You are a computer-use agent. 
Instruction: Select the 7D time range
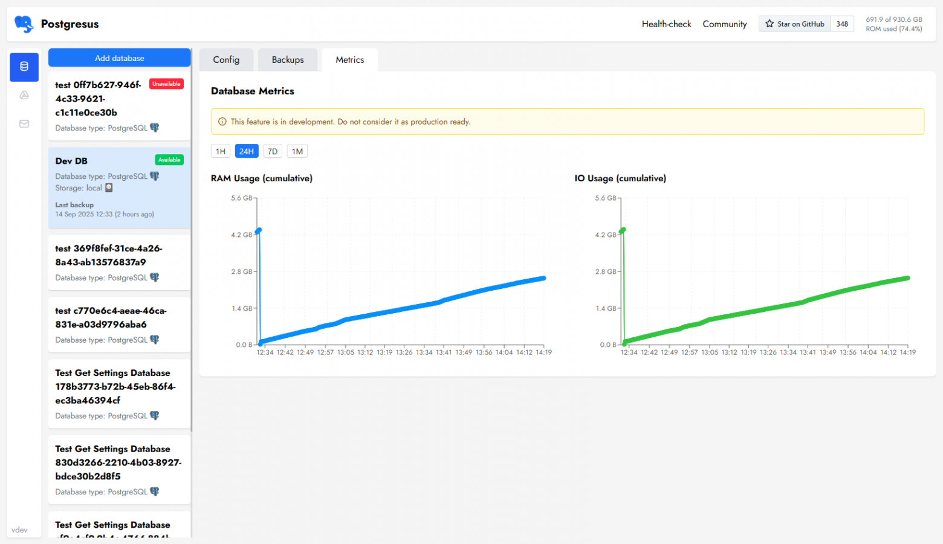coord(273,151)
